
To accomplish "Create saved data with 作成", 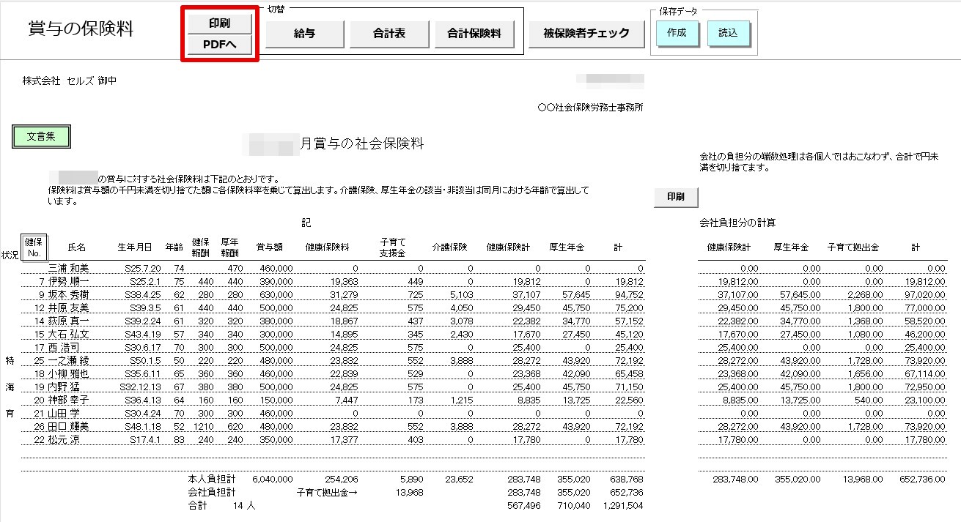I will [677, 34].
